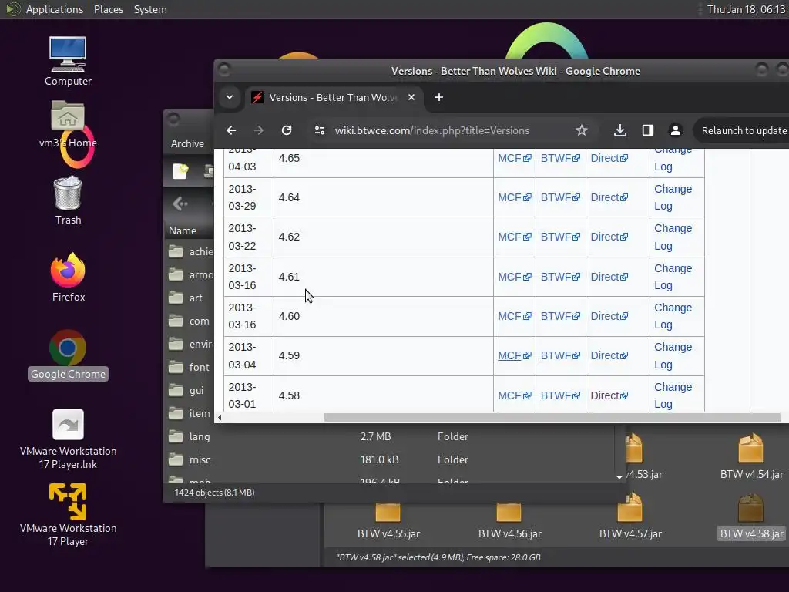This screenshot has height=592, width=789.
Task: Open BTWF link for version 4.61
Action: click(560, 277)
